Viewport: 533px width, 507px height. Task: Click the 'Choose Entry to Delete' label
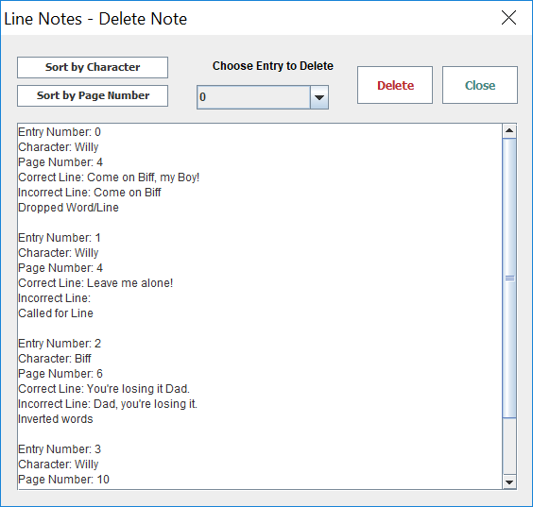(x=273, y=66)
